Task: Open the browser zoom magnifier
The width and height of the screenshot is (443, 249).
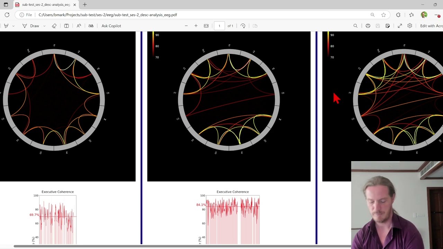Action: 372,15
